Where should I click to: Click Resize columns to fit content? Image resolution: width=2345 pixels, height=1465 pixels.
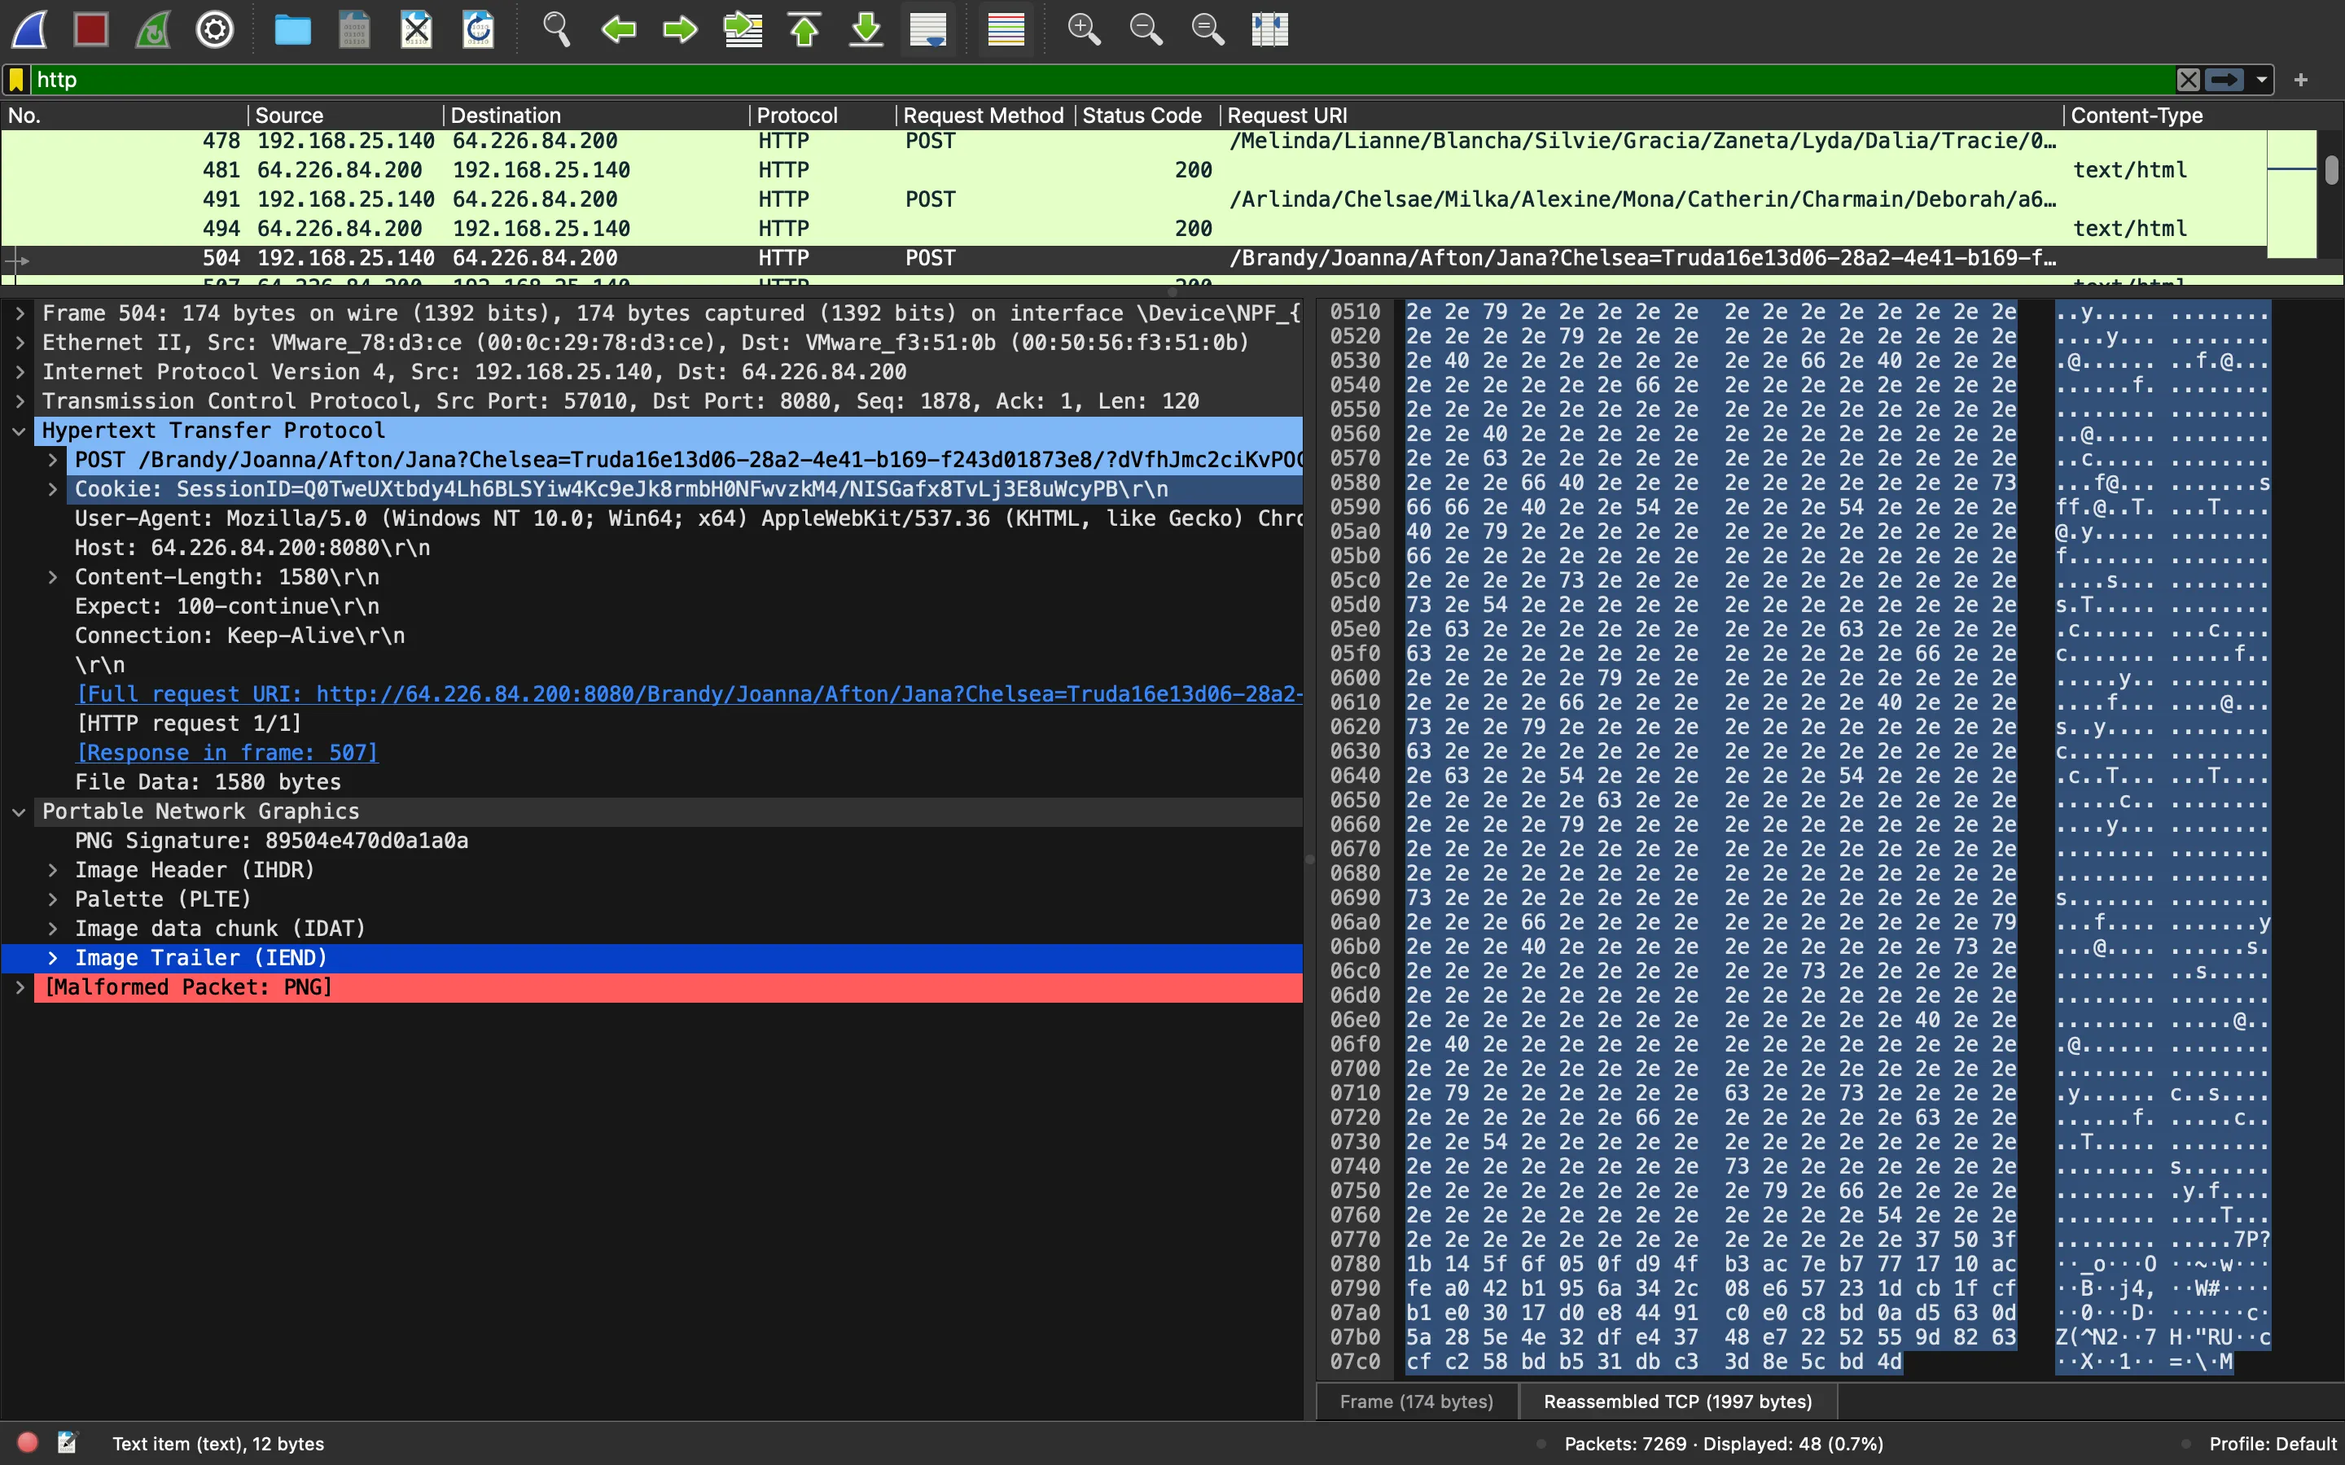pyautogui.click(x=1269, y=29)
